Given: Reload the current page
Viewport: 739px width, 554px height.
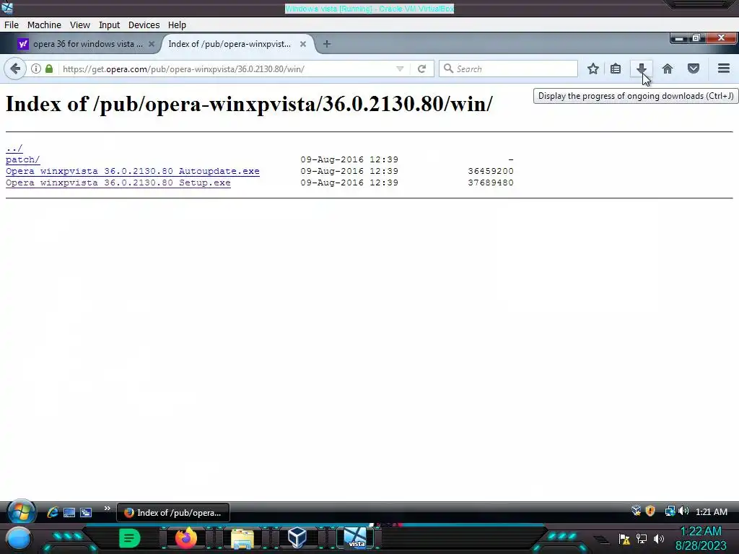Looking at the screenshot, I should 421,69.
